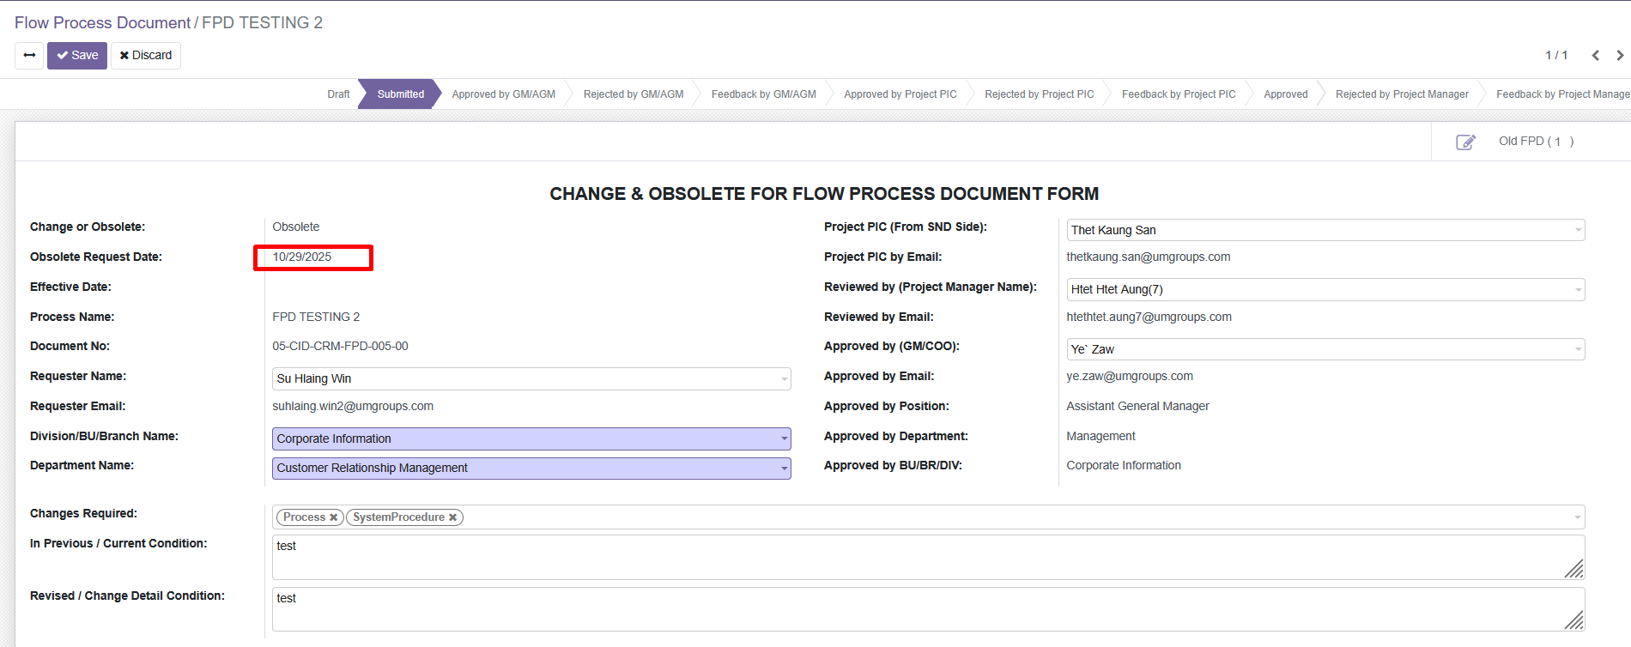The image size is (1631, 647).
Task: Remove the Process tag
Action: [333, 517]
